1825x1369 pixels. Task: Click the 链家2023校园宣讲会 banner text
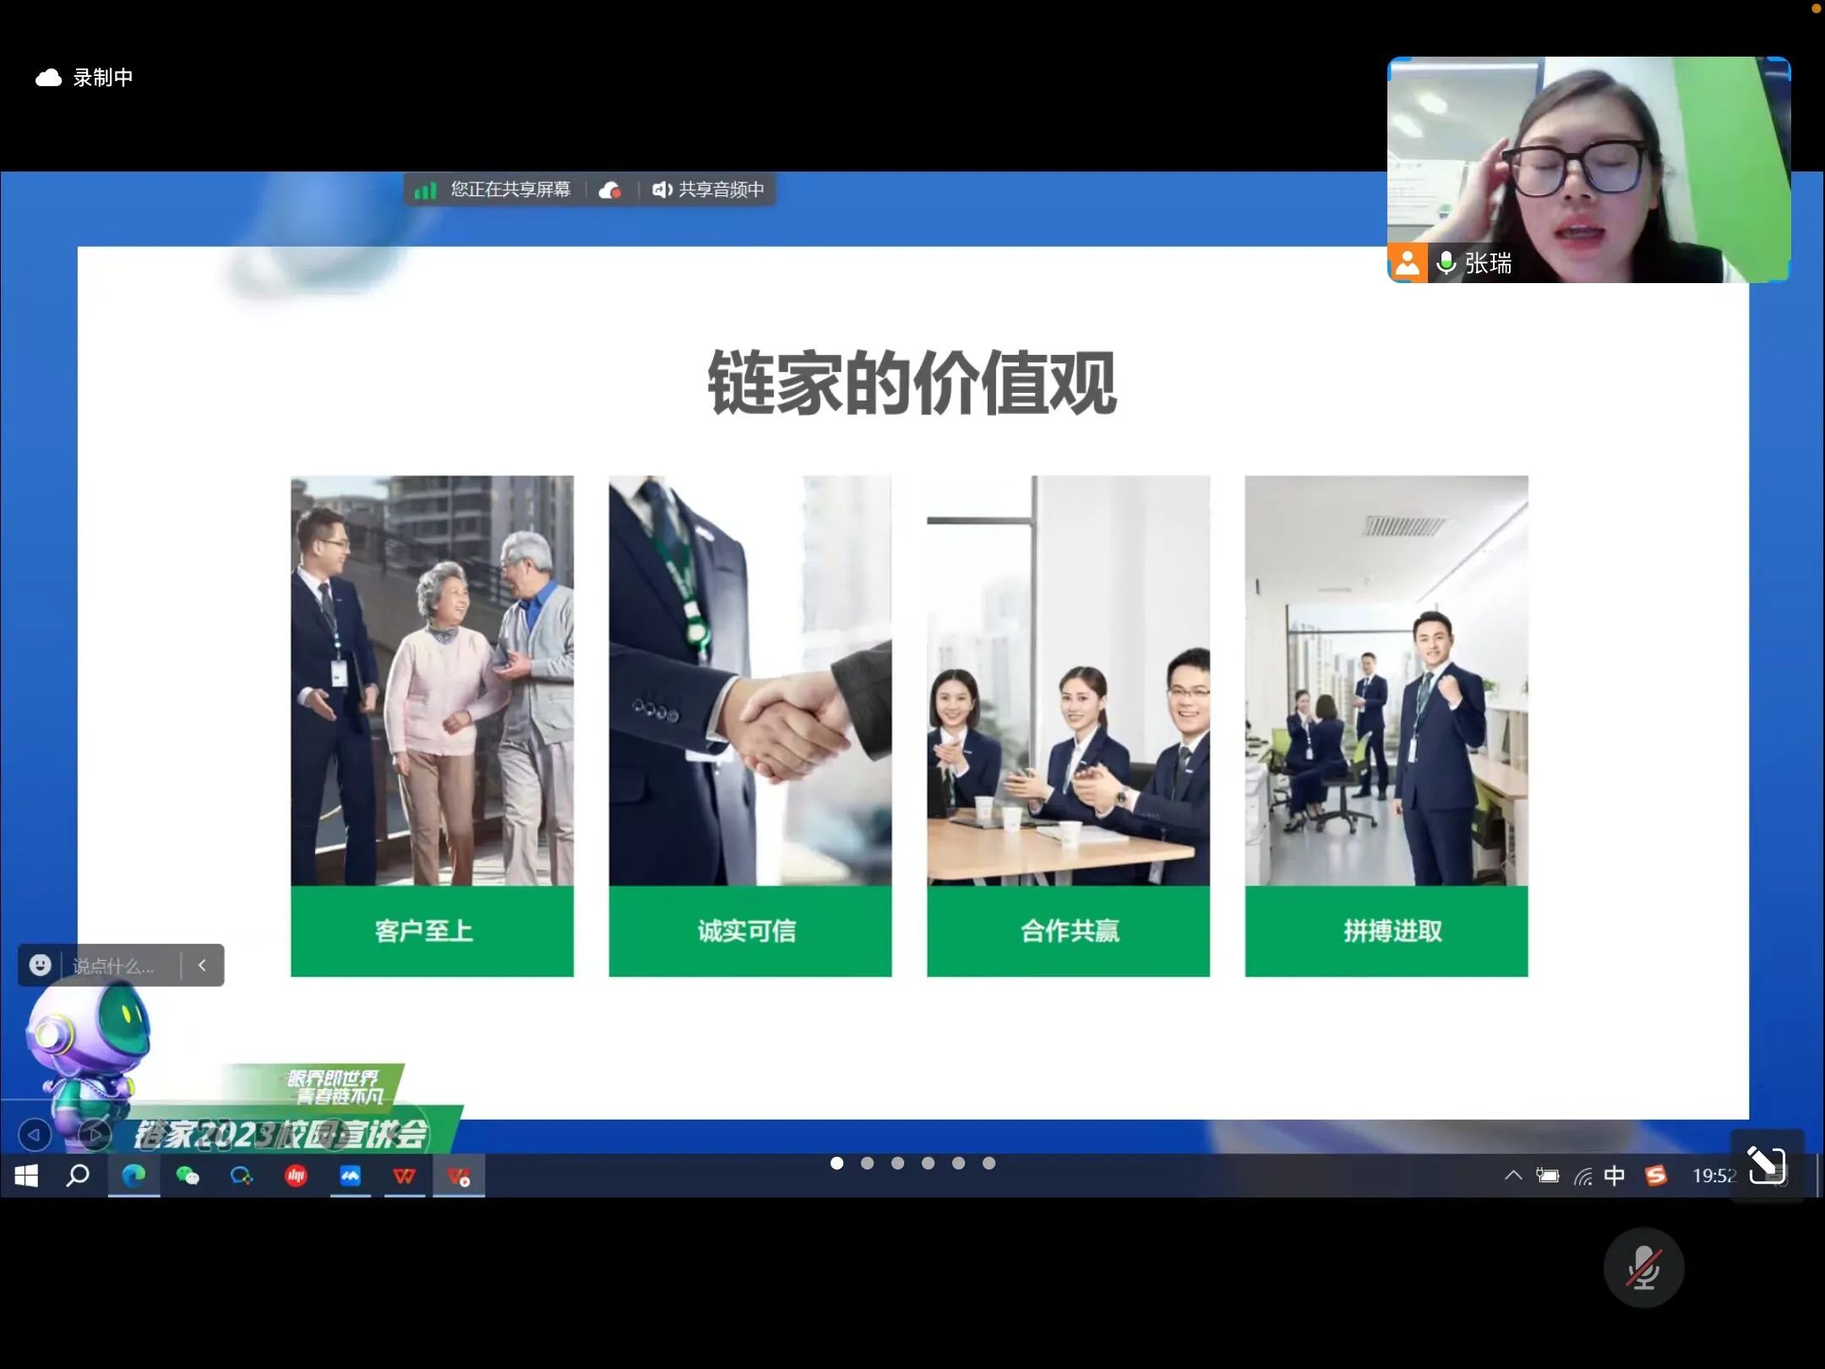point(281,1134)
